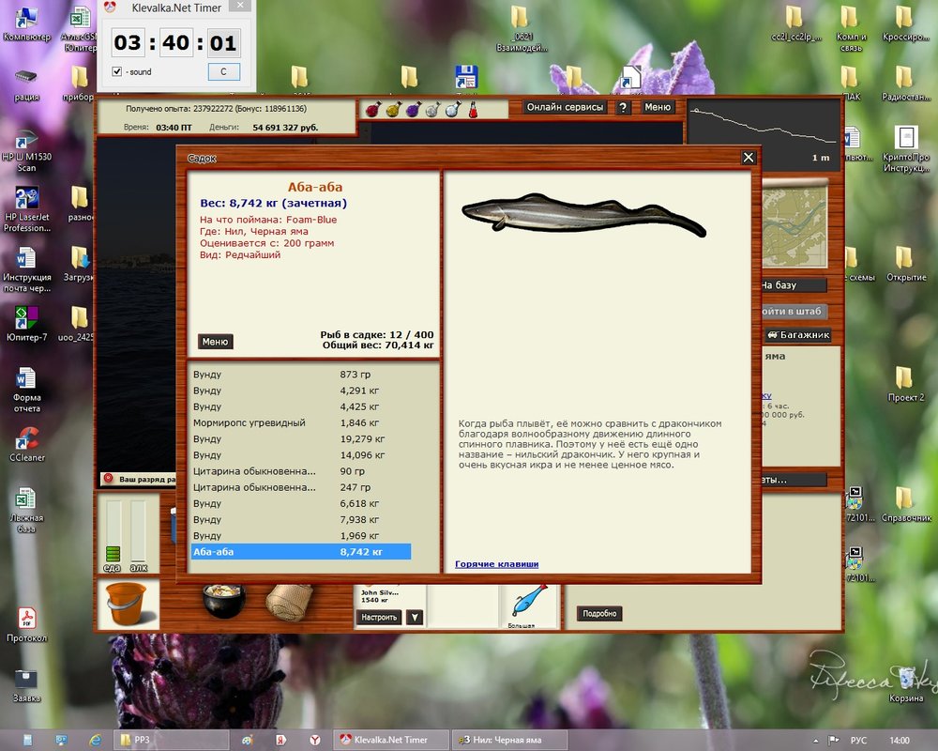Click the yellow potion flask icon
Viewport: 938px width, 751px height.
pyautogui.click(x=394, y=109)
